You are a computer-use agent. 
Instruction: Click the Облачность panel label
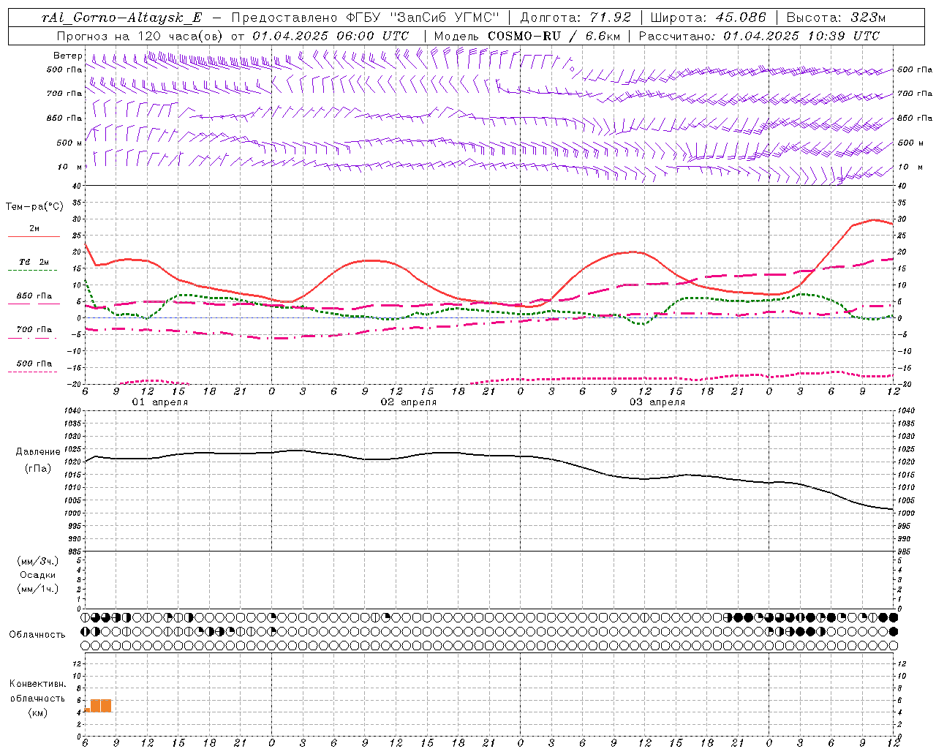click(37, 634)
